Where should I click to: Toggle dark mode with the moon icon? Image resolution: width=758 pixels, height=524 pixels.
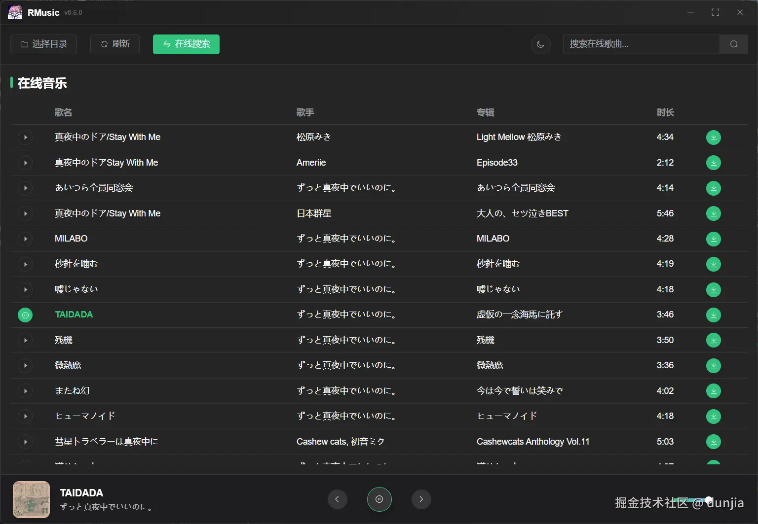pos(540,44)
